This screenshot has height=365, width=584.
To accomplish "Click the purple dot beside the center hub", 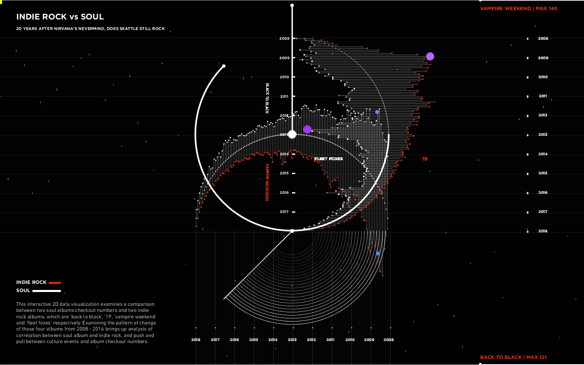I will tap(307, 129).
